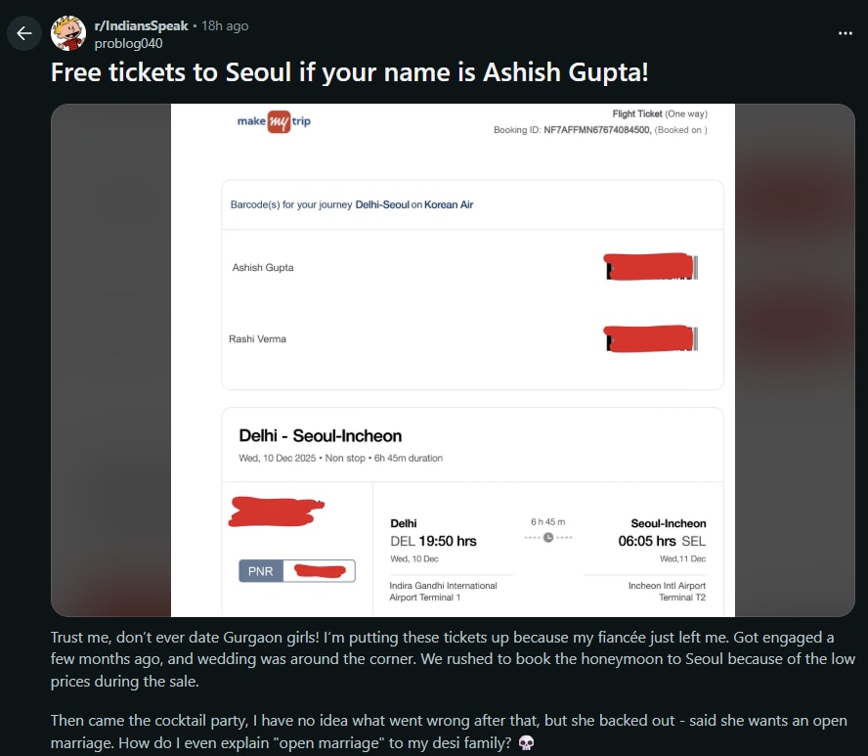Open the r/IndiansSpeak community page
Screen dimensions: 868x756
click(x=142, y=25)
